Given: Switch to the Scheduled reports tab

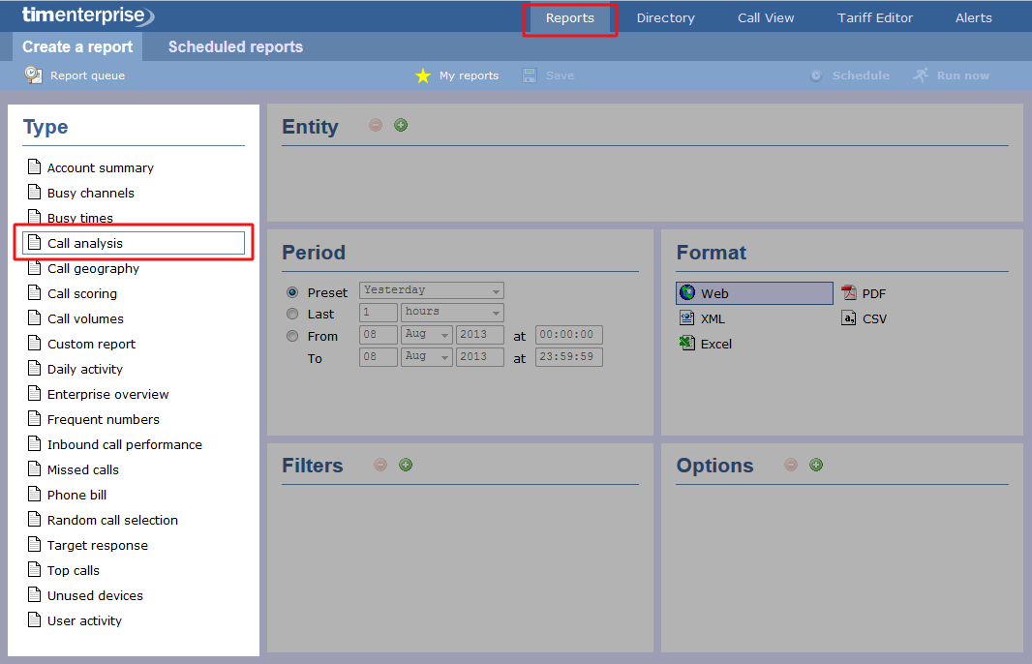Looking at the screenshot, I should (x=234, y=46).
